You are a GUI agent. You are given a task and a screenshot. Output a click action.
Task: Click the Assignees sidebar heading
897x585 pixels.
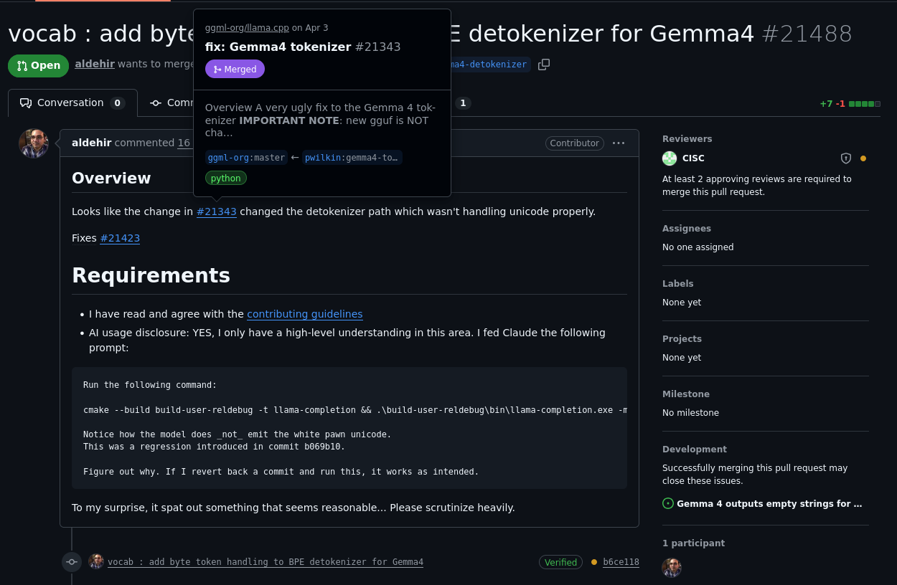coord(687,229)
